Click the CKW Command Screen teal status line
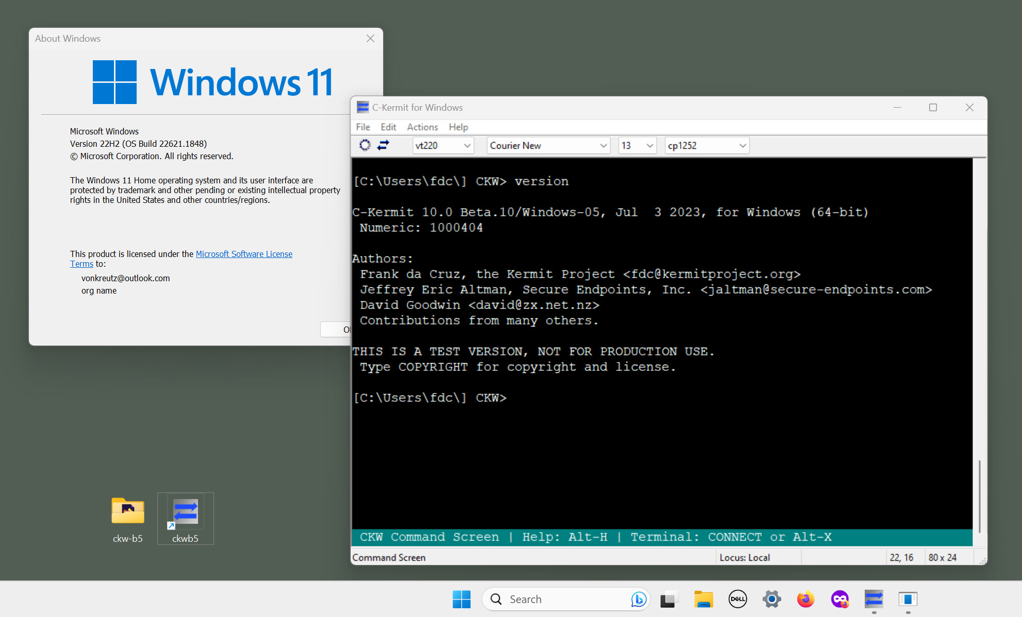 pyautogui.click(x=662, y=537)
